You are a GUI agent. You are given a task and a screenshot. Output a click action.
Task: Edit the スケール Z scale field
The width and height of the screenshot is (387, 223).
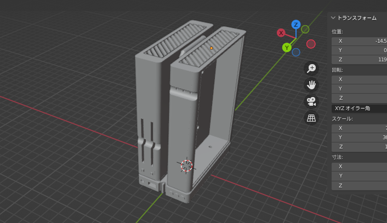360,147
